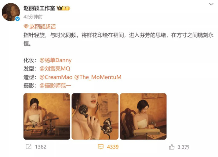The height and width of the screenshot is (157, 218).
Task: Click the super-topic diamond icon
Action: (x=26, y=26)
